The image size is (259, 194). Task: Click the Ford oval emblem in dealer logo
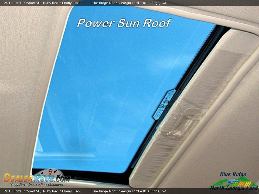233,182
